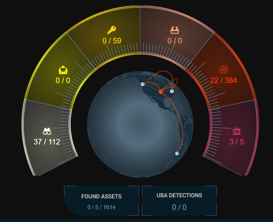Select the red radar beacon icon
Viewport: 273px width, 222px height.
point(224,70)
